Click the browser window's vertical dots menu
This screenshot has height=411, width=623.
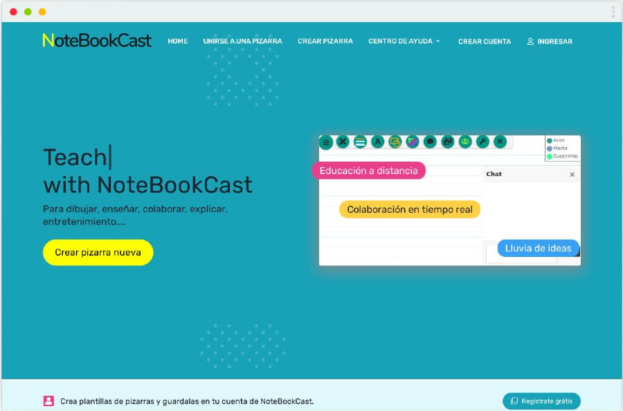pos(613,12)
